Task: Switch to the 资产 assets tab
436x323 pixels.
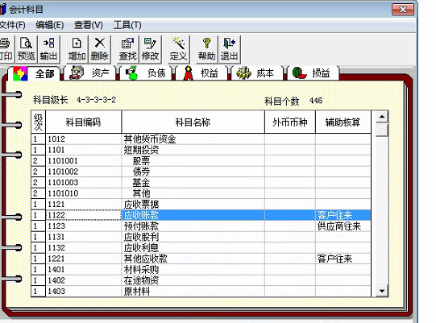Action: [89, 73]
